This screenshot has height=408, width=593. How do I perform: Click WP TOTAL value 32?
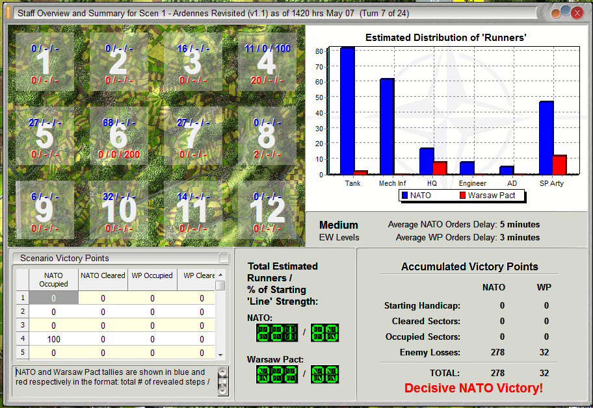point(544,373)
